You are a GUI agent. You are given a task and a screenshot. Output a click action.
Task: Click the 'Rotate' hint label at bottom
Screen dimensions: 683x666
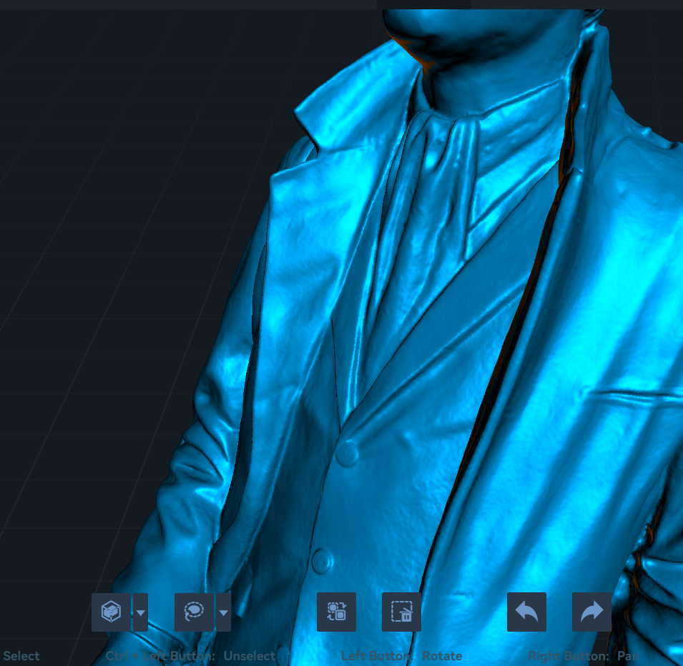(x=442, y=656)
